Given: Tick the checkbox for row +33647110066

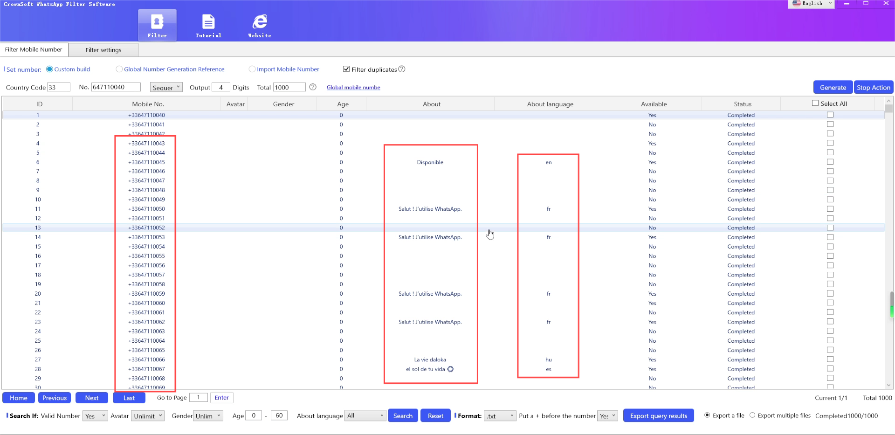Looking at the screenshot, I should [x=830, y=359].
